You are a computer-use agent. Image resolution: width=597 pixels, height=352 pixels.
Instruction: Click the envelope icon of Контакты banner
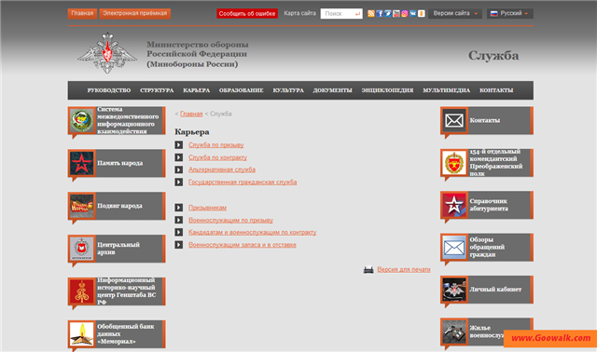tap(454, 120)
